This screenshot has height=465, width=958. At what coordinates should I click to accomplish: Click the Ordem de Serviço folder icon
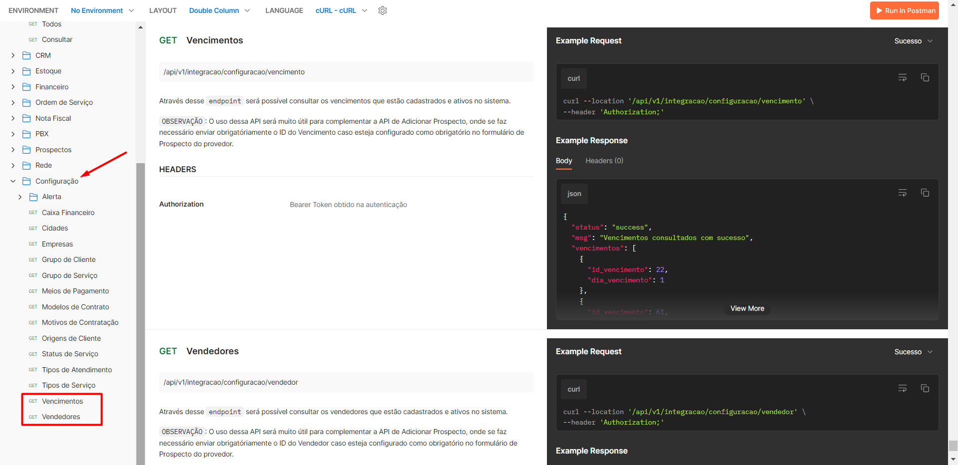tap(26, 102)
